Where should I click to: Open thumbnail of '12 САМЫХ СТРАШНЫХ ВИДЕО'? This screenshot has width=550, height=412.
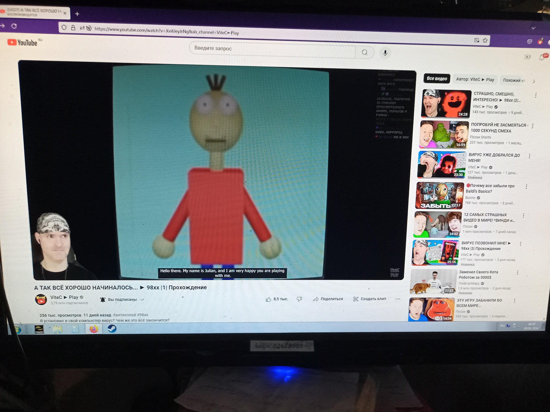pyautogui.click(x=437, y=224)
